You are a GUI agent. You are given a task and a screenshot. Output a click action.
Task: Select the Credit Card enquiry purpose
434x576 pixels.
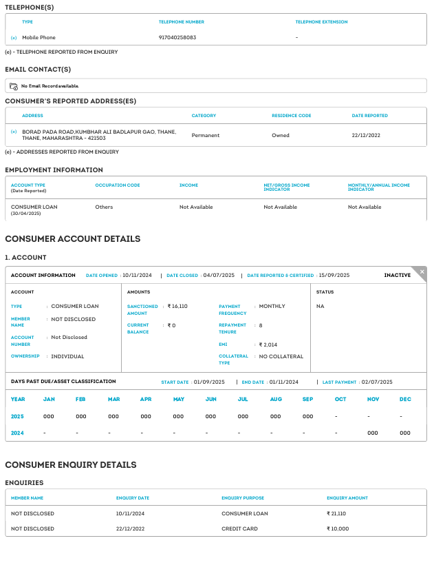pyautogui.click(x=240, y=528)
